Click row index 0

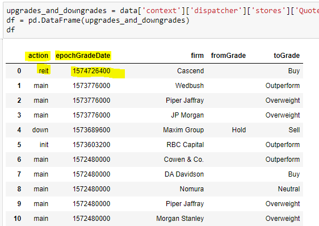coord(19,71)
